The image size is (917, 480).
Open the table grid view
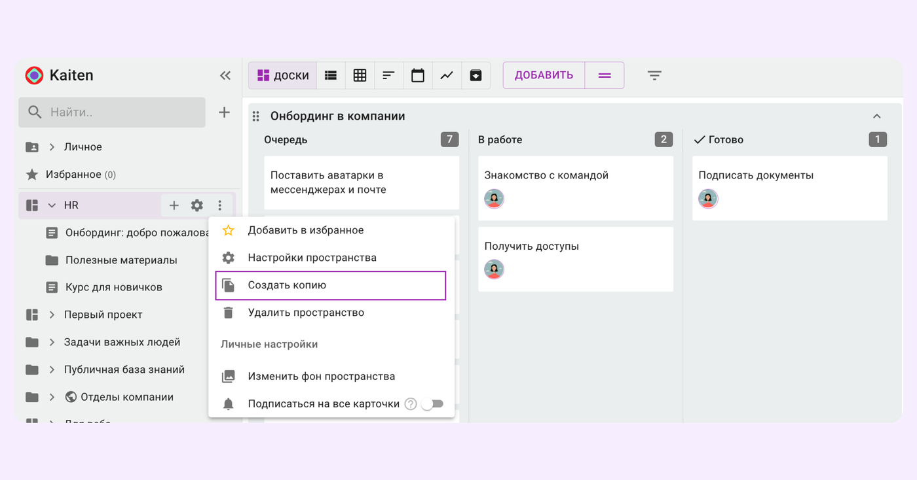pyautogui.click(x=360, y=76)
